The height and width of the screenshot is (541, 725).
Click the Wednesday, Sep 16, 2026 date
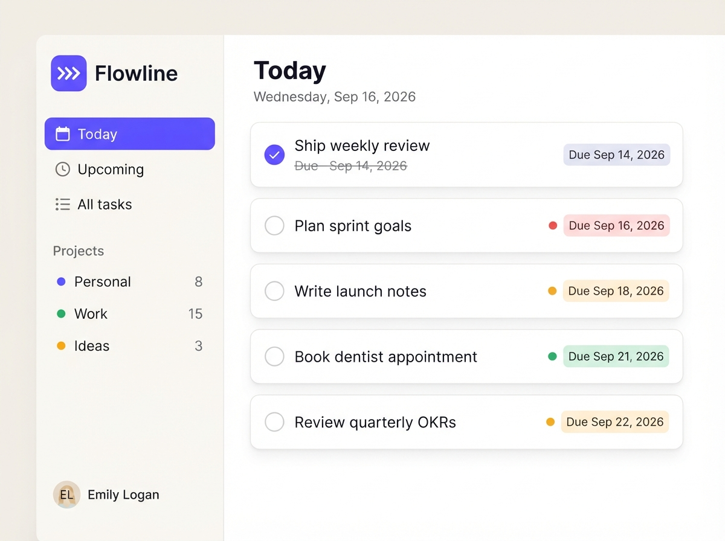[335, 97]
